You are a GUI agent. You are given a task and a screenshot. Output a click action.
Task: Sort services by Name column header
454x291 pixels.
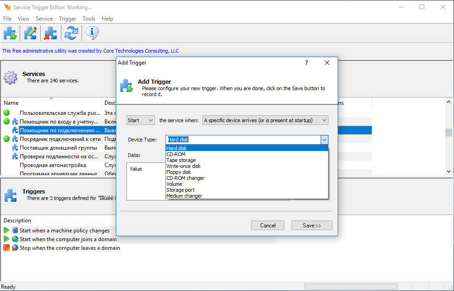[x=51, y=102]
